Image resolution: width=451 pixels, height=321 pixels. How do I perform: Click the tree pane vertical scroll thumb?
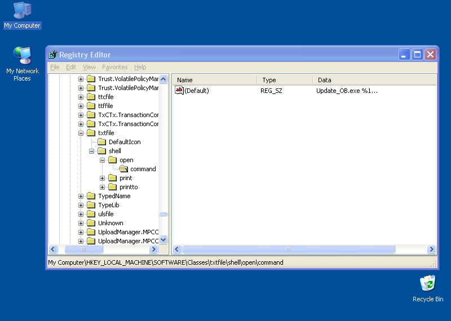[163, 214]
